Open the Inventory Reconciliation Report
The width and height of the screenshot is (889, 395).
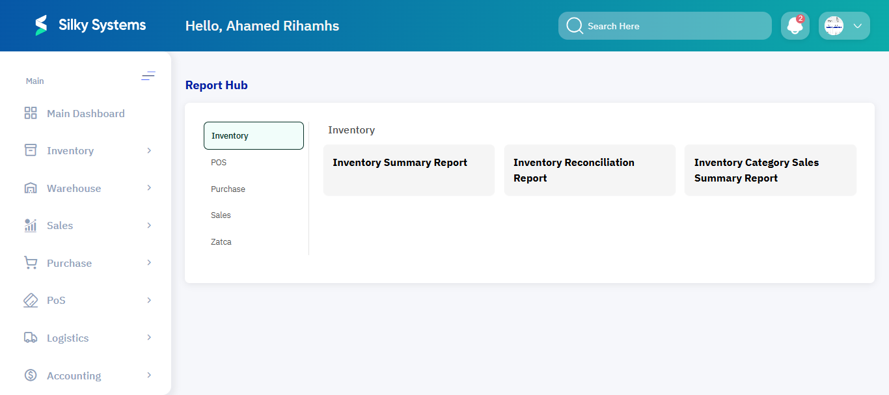click(589, 170)
